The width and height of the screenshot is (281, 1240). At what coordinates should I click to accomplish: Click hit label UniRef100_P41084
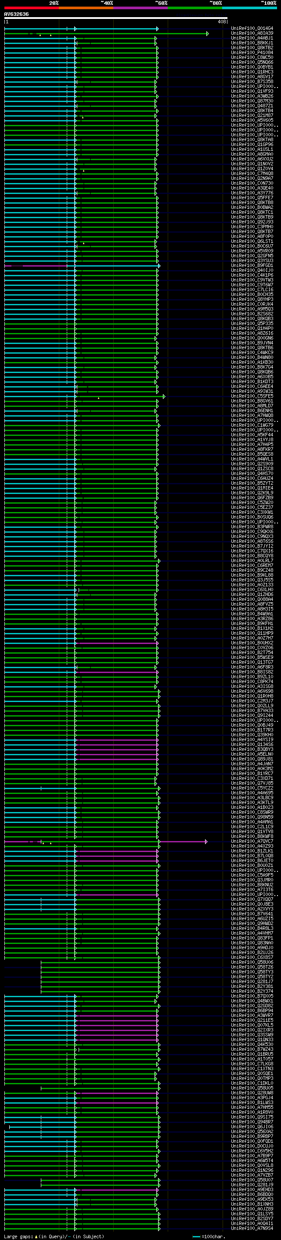click(x=252, y=52)
